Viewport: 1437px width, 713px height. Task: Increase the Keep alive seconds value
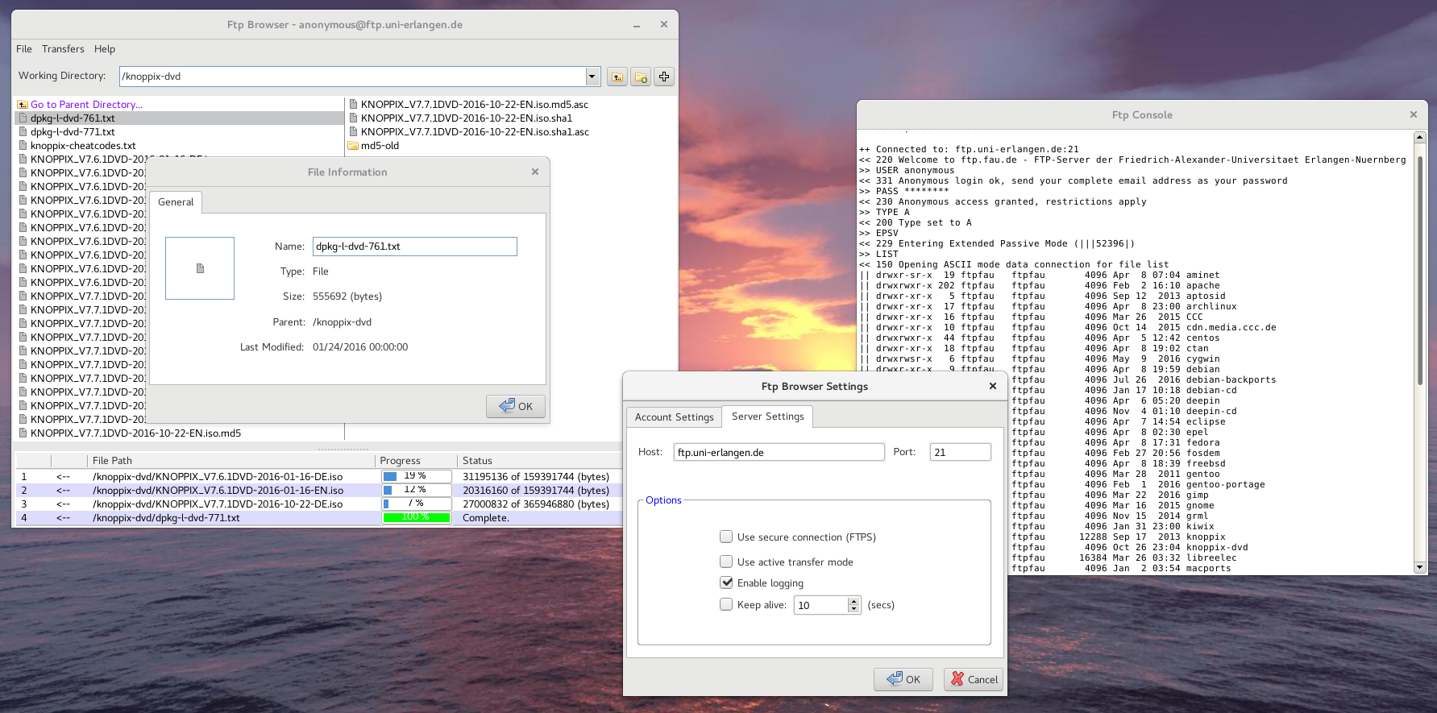(853, 601)
